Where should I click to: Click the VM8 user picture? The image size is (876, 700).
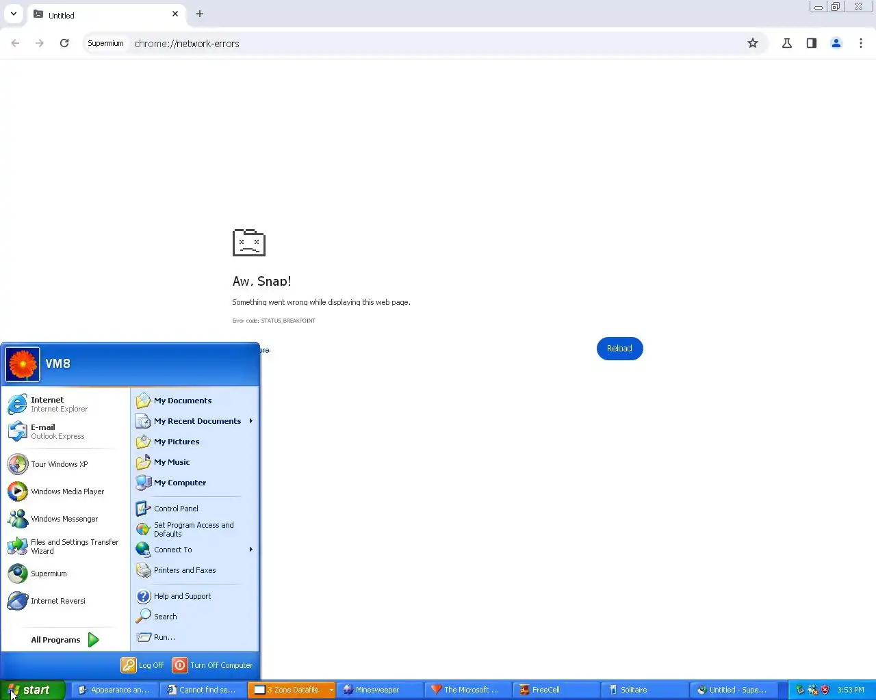tap(23, 364)
